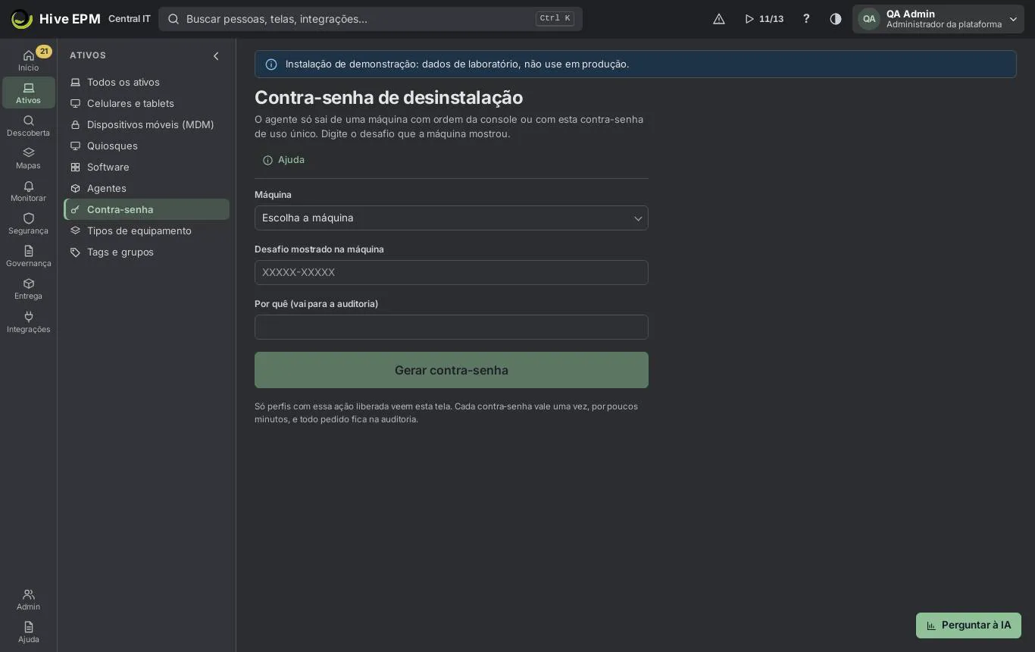Open Integrações plug section
Screen dimensions: 1035x652
(x=29, y=321)
